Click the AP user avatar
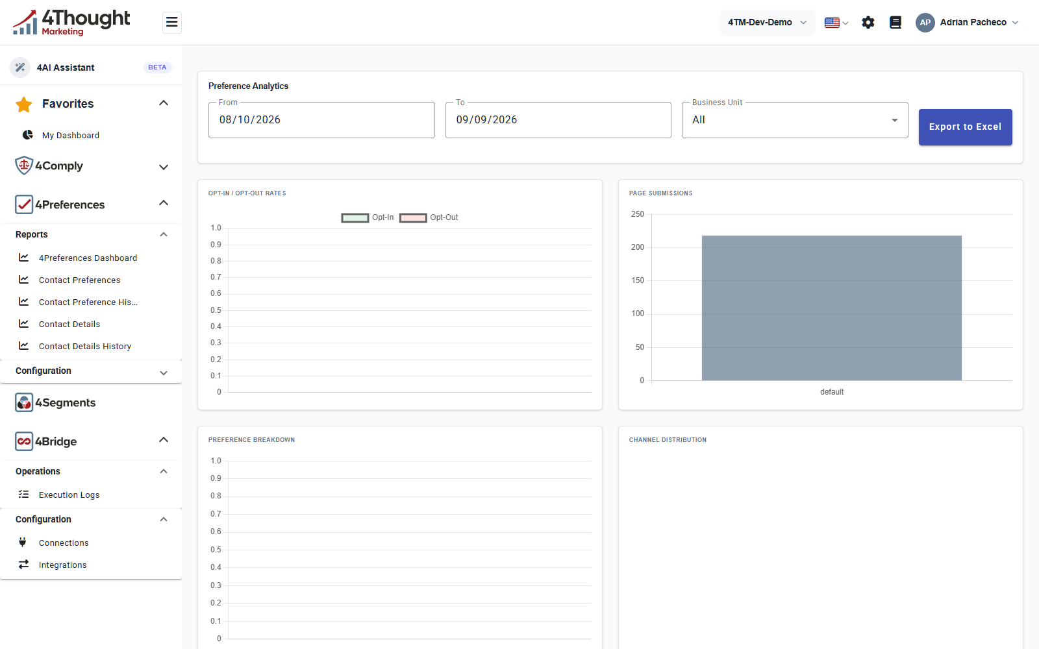 (x=925, y=23)
